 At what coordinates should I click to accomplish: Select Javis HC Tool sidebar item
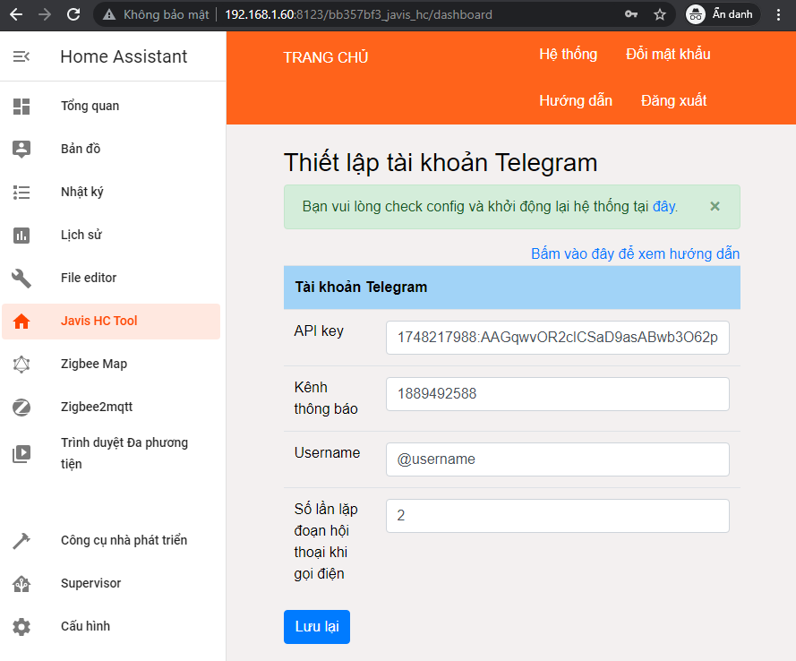click(111, 322)
